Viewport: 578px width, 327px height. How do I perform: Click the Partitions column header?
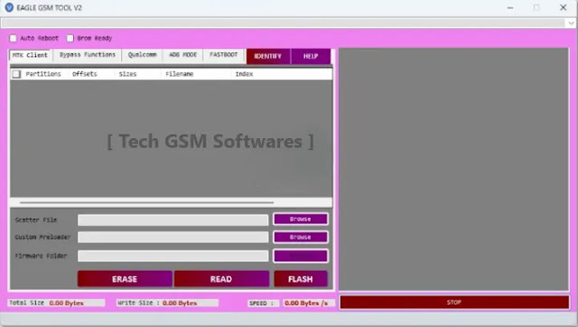pyautogui.click(x=43, y=74)
